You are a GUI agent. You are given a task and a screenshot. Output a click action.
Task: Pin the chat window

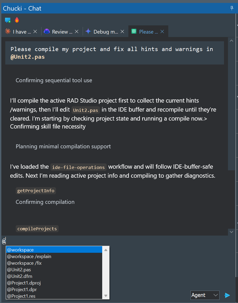[232, 8]
